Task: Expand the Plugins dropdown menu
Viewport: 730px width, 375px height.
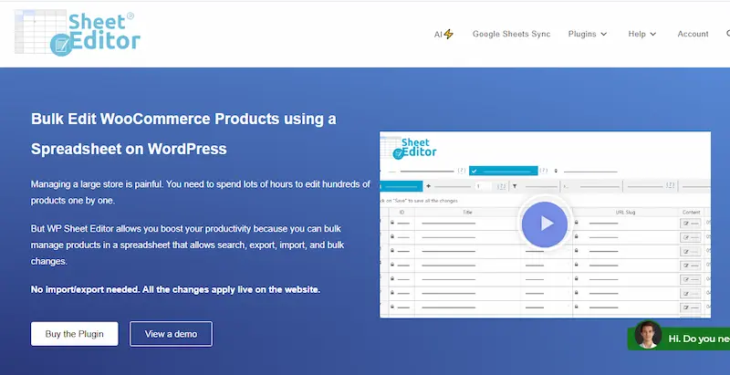Action: coord(588,34)
